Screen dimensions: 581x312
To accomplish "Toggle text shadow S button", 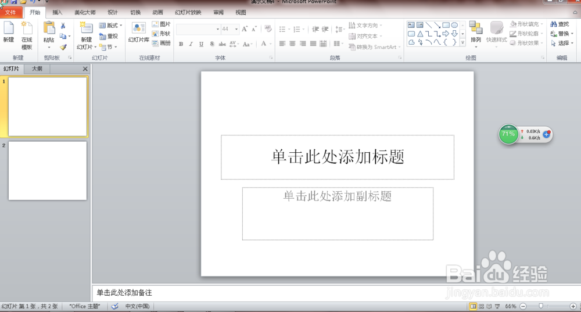I will (x=211, y=44).
